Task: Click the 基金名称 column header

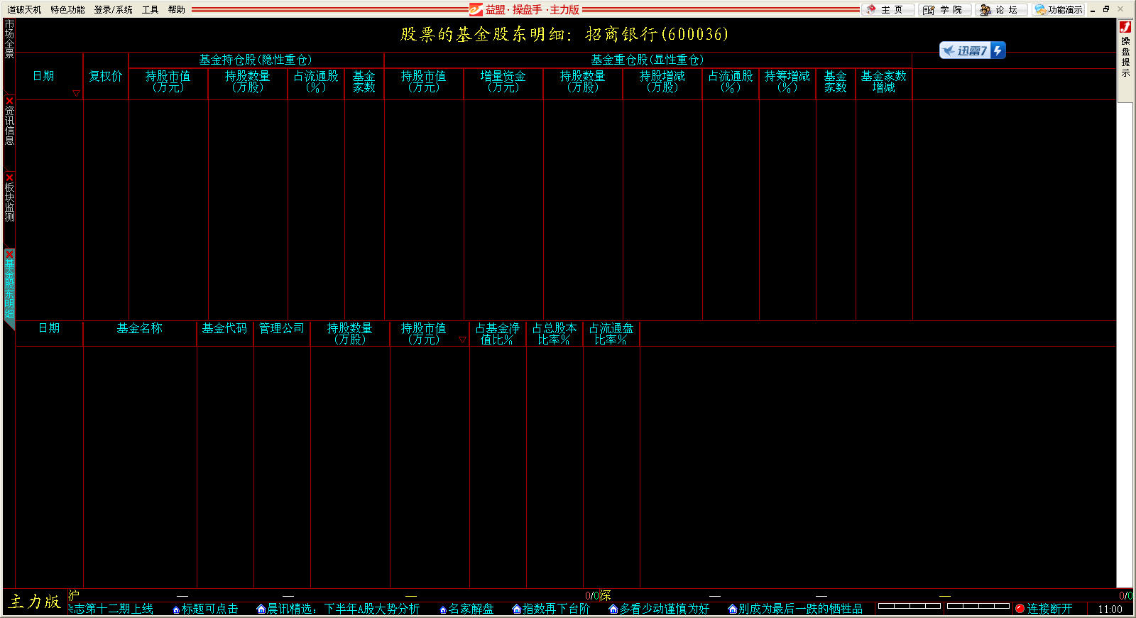Action: tap(139, 328)
